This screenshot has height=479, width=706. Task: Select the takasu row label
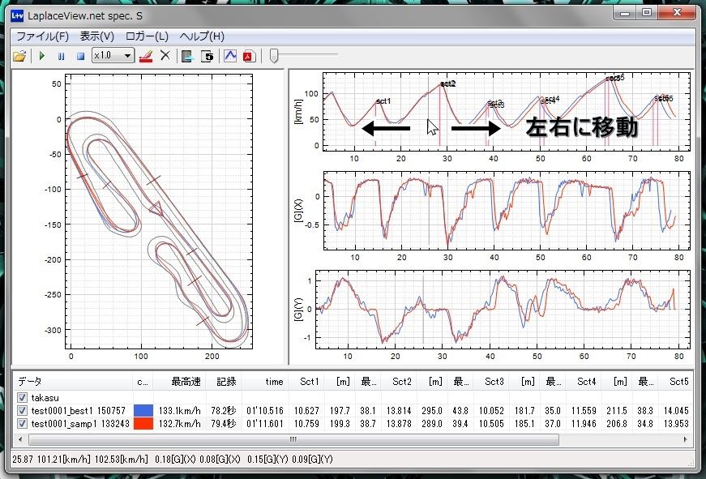[x=45, y=397]
